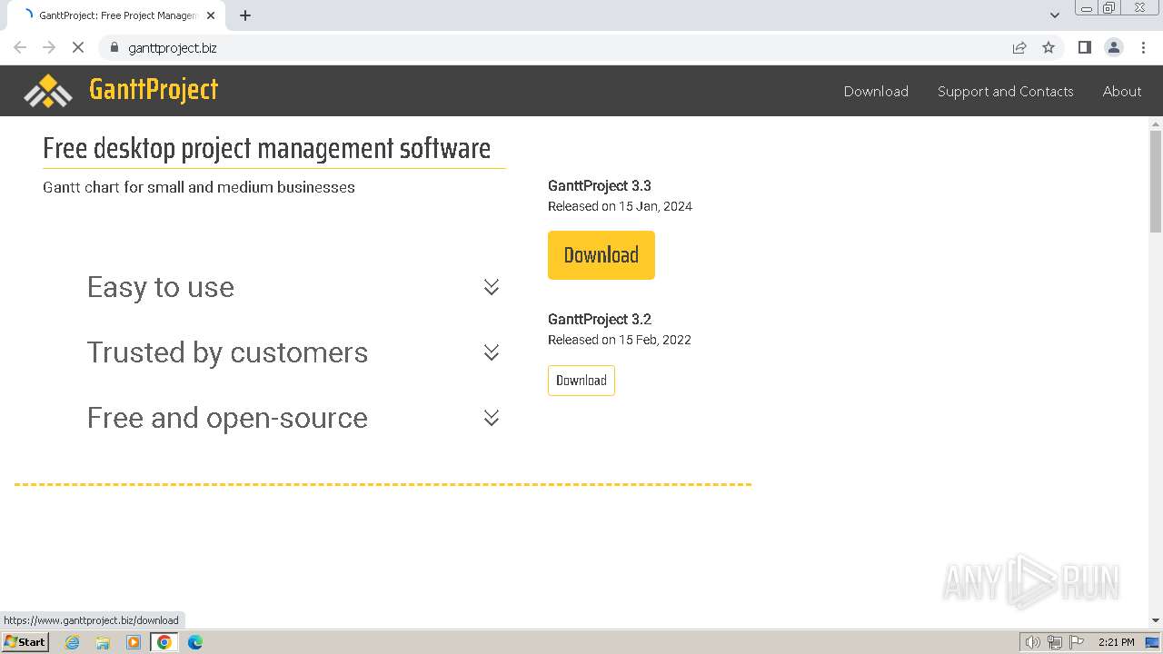The height and width of the screenshot is (654, 1163).
Task: Click scrollbar down arrow
Action: click(x=1156, y=620)
